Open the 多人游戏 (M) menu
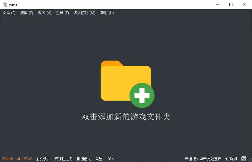 point(85,13)
